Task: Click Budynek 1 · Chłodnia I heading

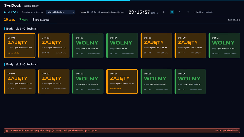Action: (22, 29)
